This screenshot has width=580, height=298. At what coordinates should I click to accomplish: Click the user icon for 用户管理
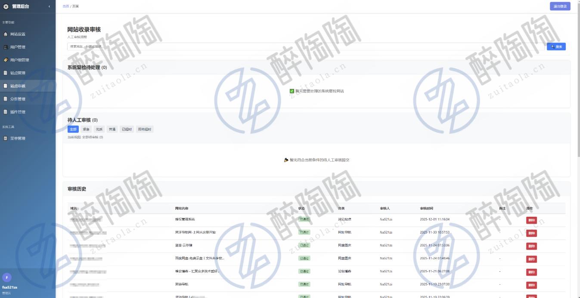pyautogui.click(x=6, y=47)
